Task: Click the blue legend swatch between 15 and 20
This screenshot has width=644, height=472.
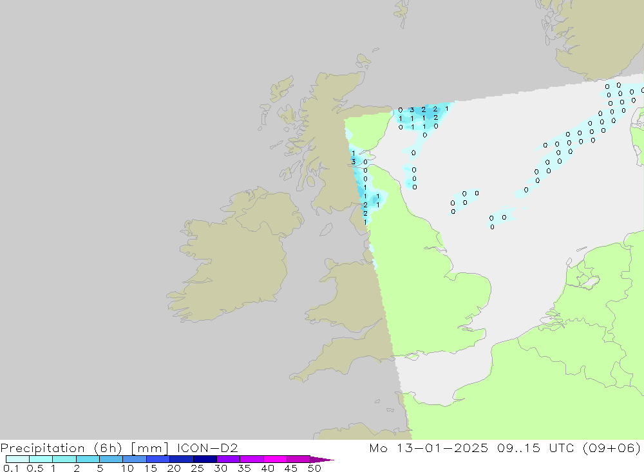Action: (x=158, y=459)
